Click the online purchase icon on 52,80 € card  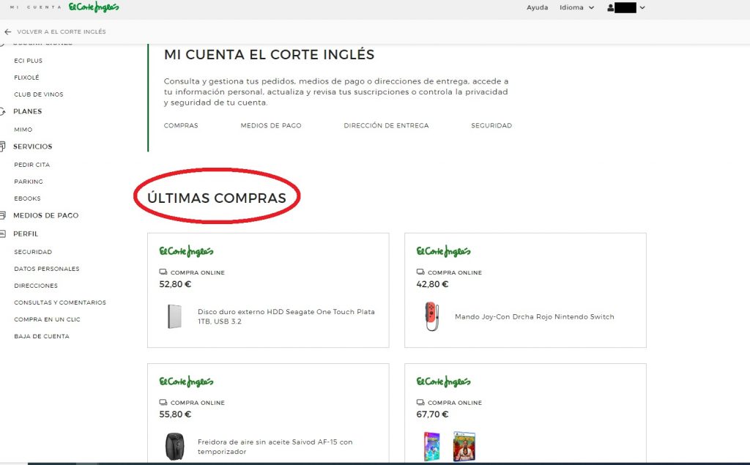(163, 272)
